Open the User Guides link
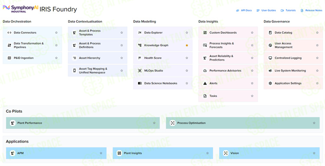Screen dimensions: 325x166 266,10
